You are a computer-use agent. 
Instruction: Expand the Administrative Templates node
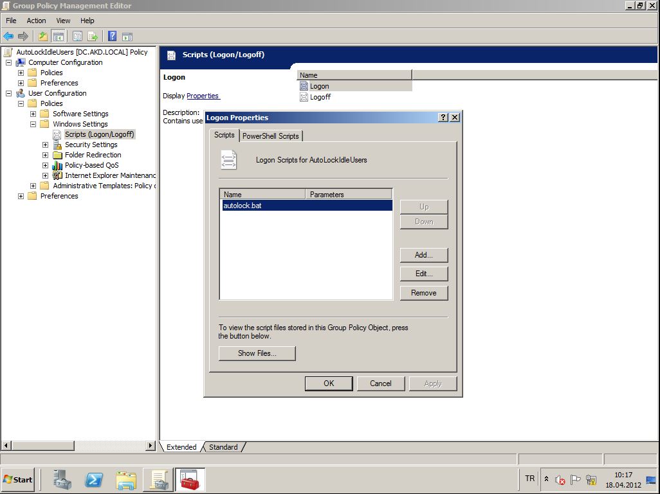[33, 186]
